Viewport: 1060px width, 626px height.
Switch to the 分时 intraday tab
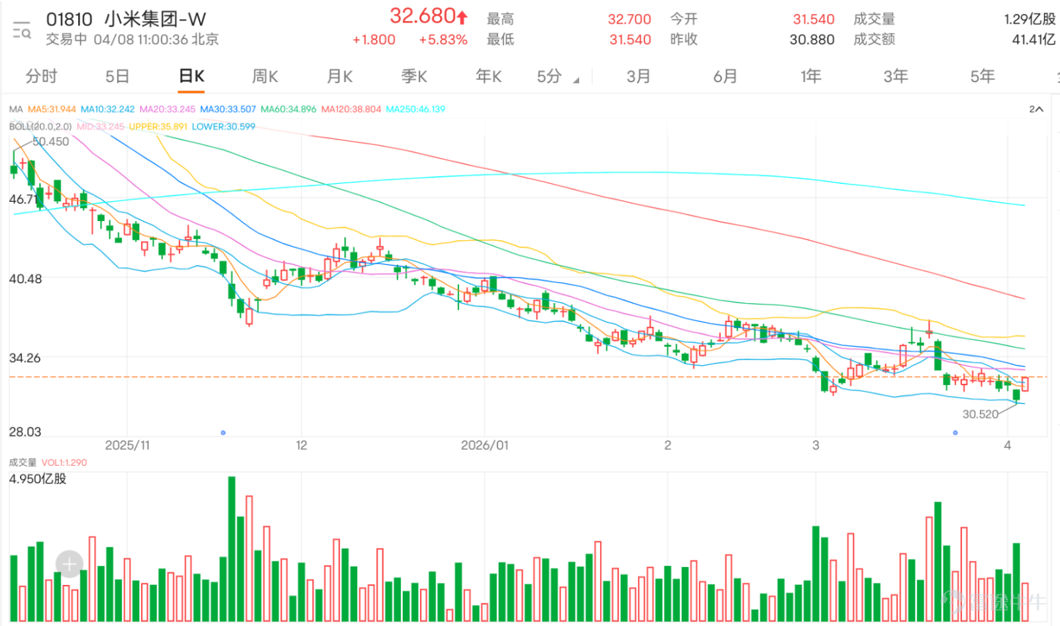pos(41,76)
